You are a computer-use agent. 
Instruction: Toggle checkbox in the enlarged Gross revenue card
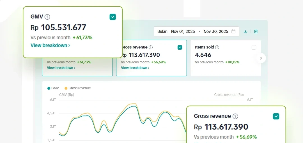click(x=276, y=116)
